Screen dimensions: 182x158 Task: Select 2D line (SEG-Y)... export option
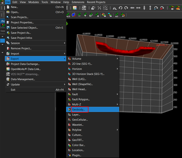93,64
